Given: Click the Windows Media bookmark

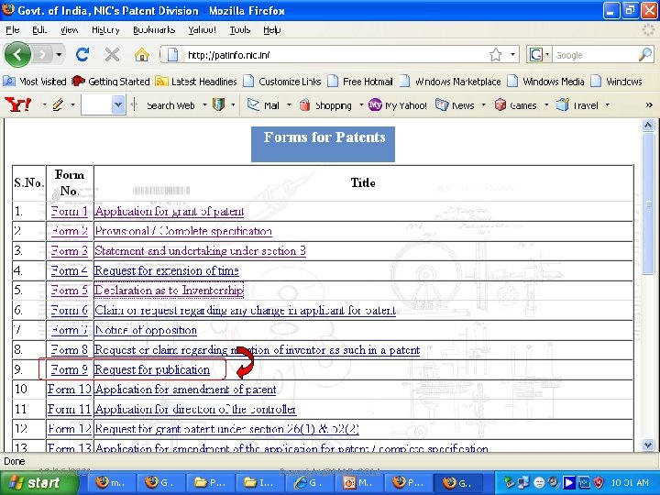Looking at the screenshot, I should point(546,82).
